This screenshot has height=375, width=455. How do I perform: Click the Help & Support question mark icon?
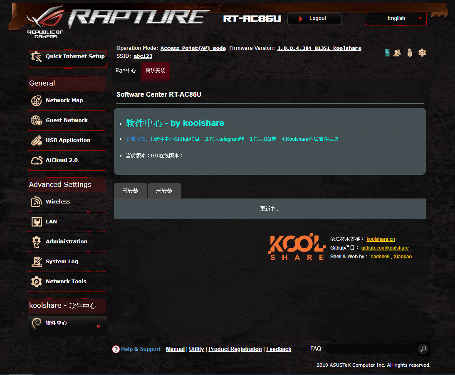116,349
